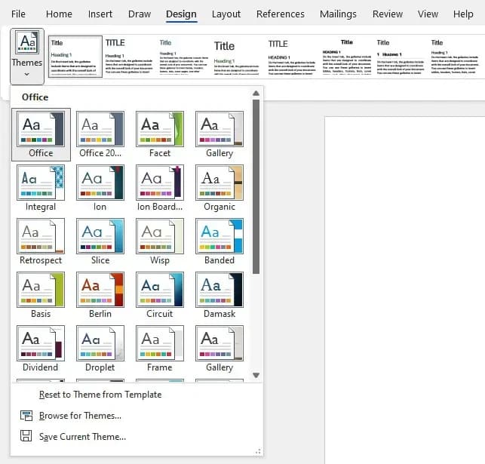The width and height of the screenshot is (485, 464).
Task: Pick the Slice theme
Action: (100, 241)
